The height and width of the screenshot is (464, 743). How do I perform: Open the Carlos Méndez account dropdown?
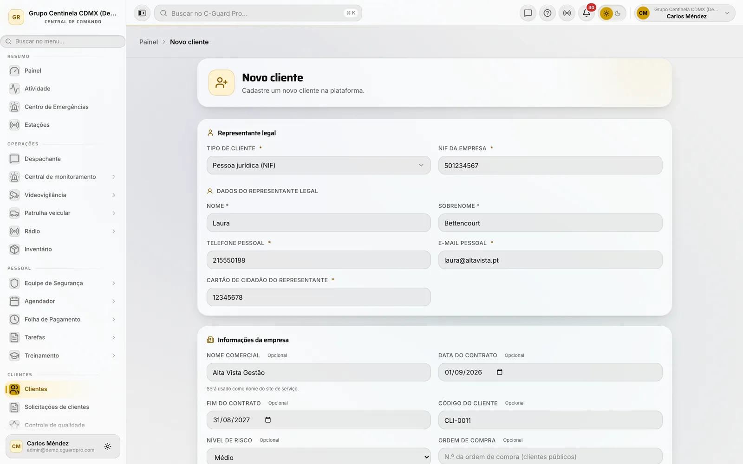[x=684, y=13]
